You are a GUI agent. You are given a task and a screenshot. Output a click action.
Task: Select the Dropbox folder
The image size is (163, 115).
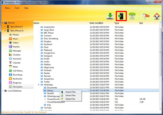[x=48, y=41]
